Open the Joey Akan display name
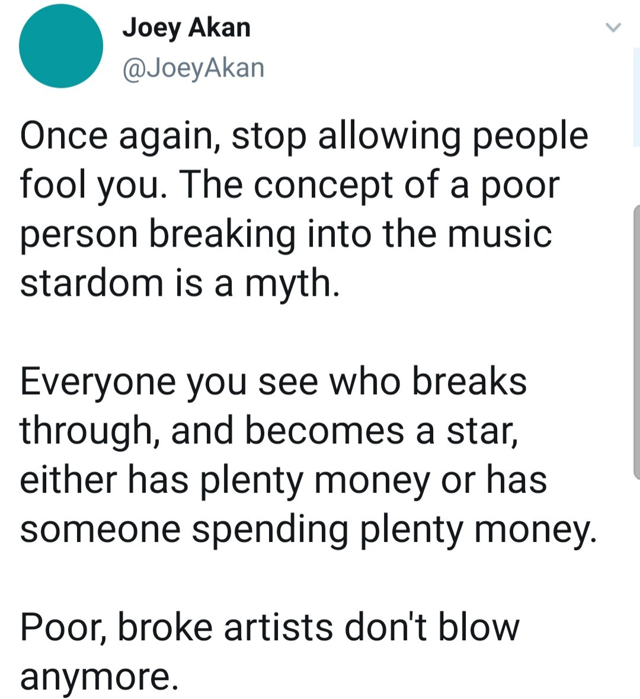This screenshot has height=699, width=640. 186,28
